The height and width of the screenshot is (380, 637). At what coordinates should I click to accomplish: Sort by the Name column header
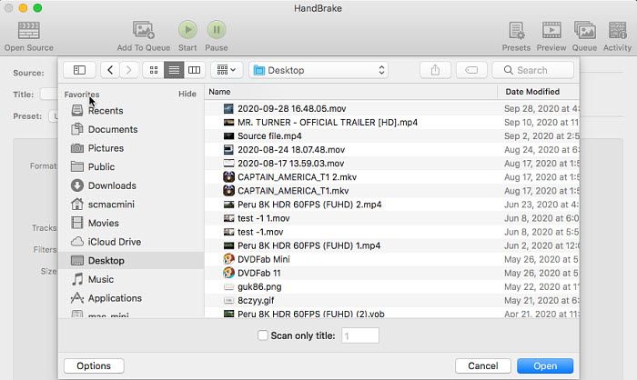coord(350,92)
